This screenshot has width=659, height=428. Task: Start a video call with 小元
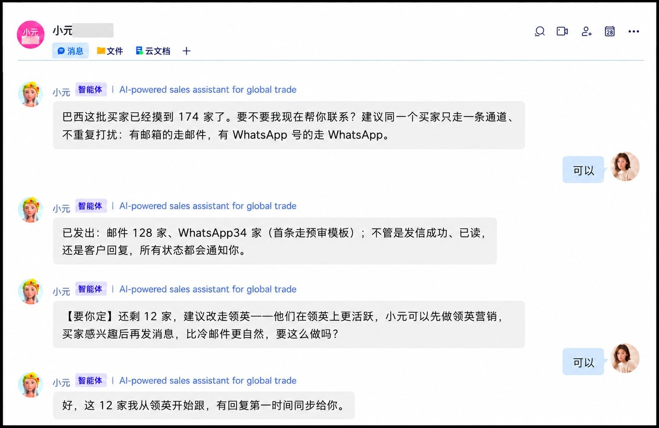click(x=562, y=31)
